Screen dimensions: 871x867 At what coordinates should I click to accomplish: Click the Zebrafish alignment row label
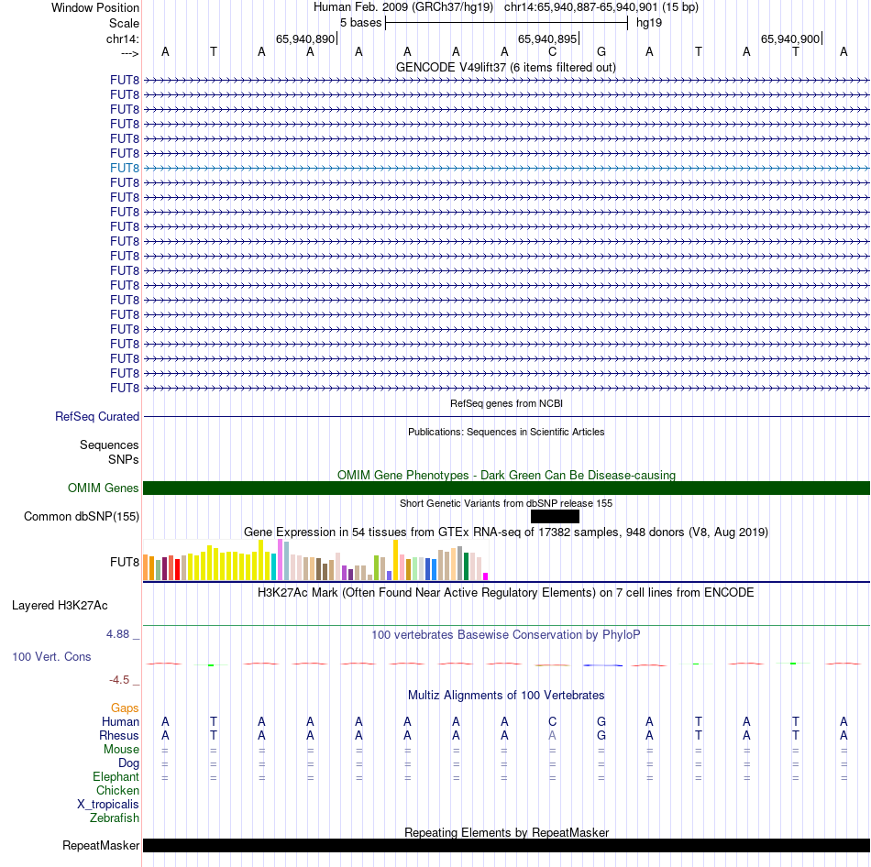coord(115,818)
